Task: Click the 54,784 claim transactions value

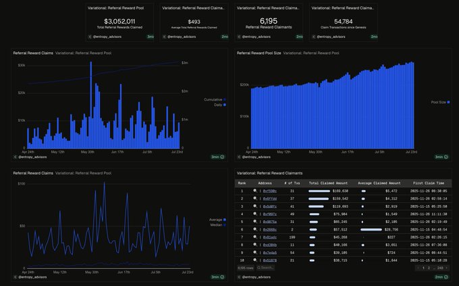Action: click(343, 22)
